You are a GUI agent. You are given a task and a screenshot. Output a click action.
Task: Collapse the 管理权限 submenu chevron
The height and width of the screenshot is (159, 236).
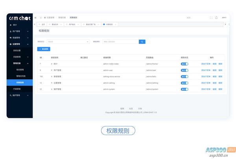(x=28, y=64)
